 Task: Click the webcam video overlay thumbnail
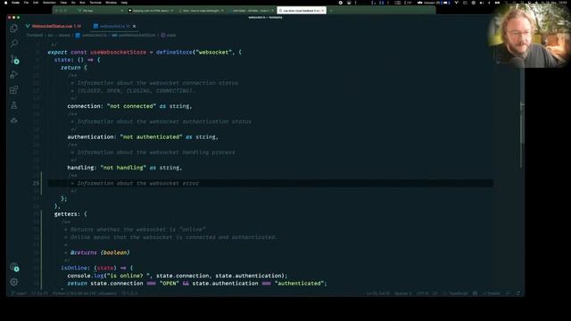529,36
